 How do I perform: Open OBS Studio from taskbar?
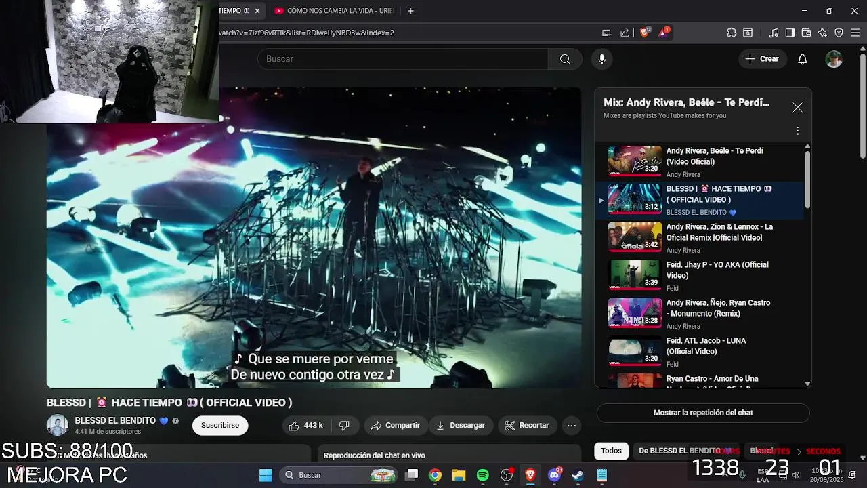click(x=507, y=475)
